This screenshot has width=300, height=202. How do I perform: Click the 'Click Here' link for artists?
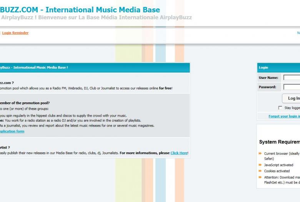(x=179, y=153)
